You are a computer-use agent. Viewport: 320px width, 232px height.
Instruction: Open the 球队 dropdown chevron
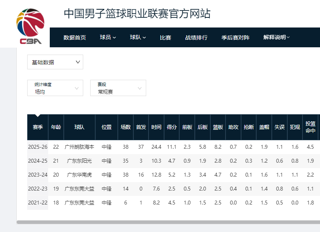[144, 38]
